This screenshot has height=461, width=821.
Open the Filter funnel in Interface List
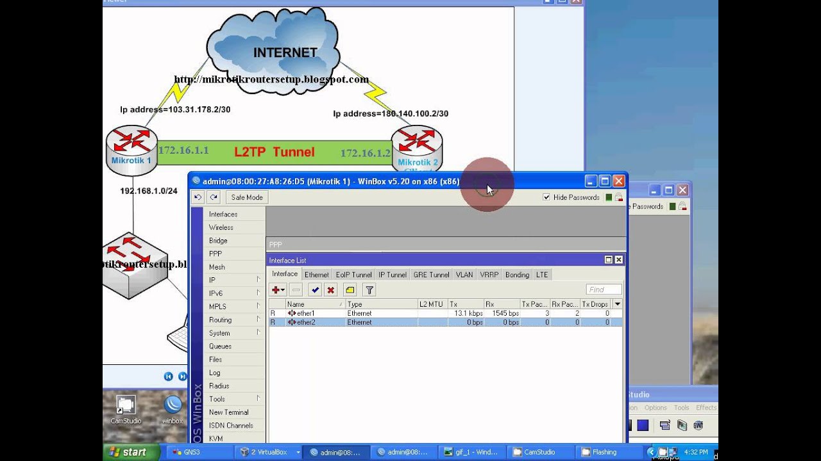pos(369,290)
